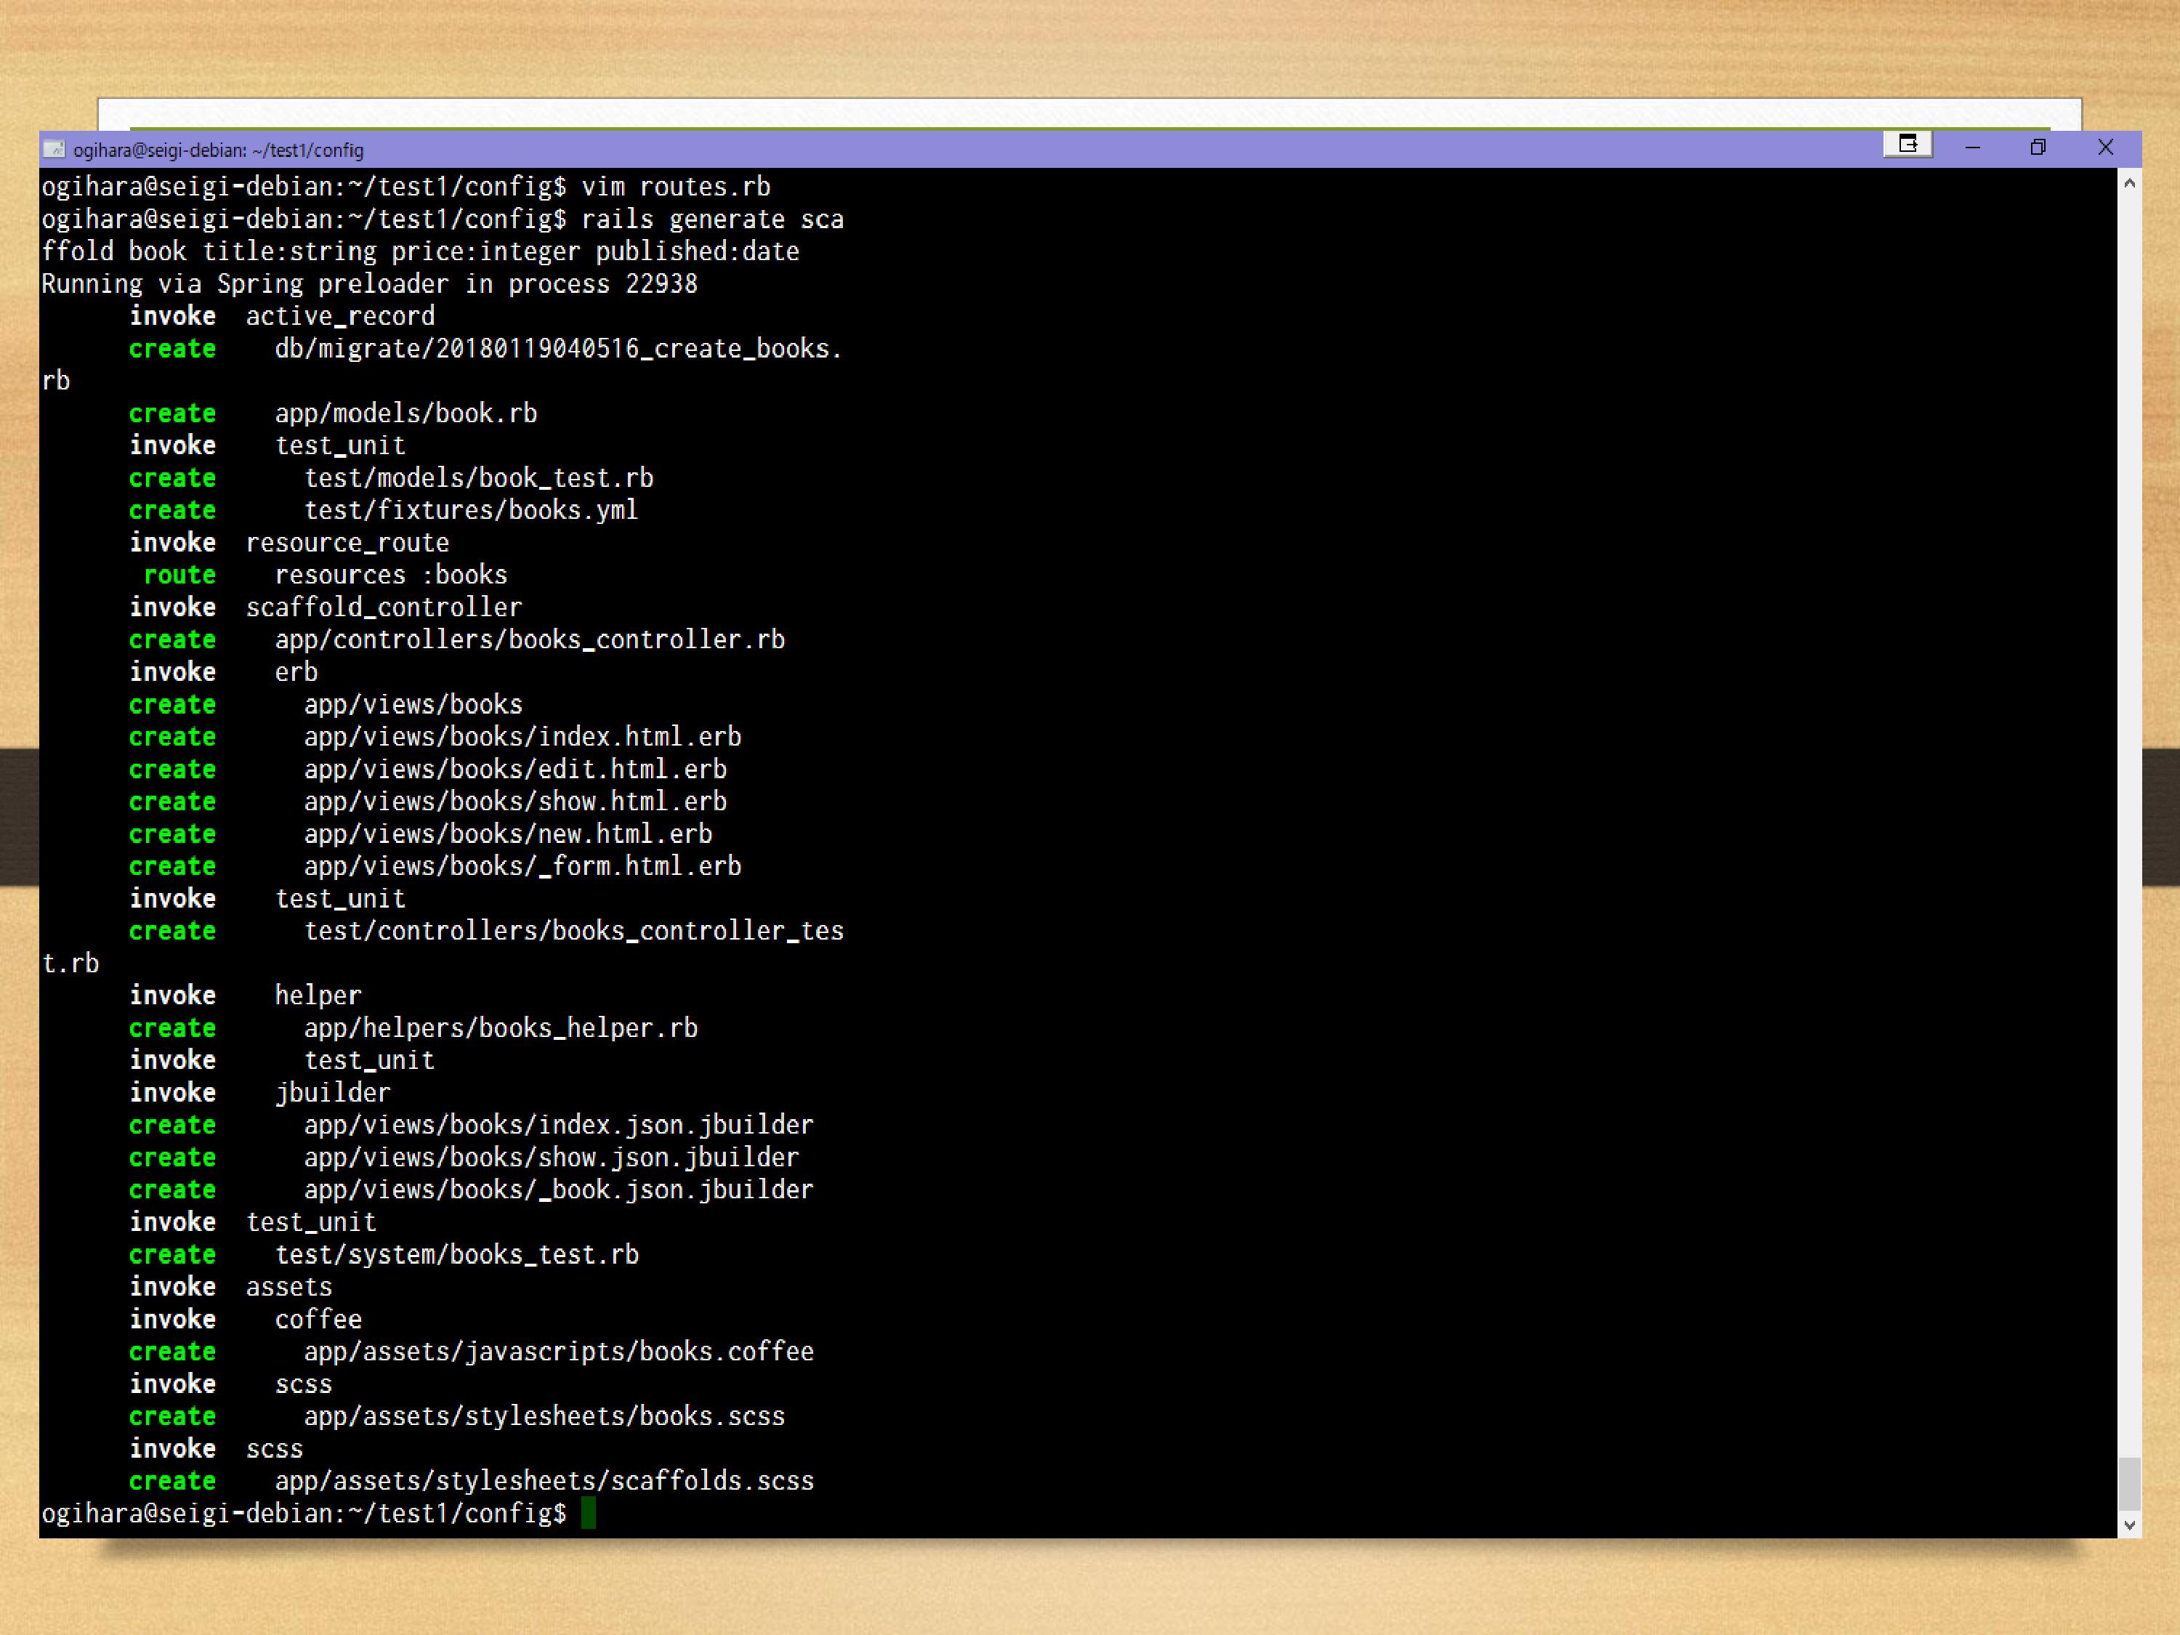
Task: Click 'test/controllers/books_controller_tes' path
Action: (573, 932)
